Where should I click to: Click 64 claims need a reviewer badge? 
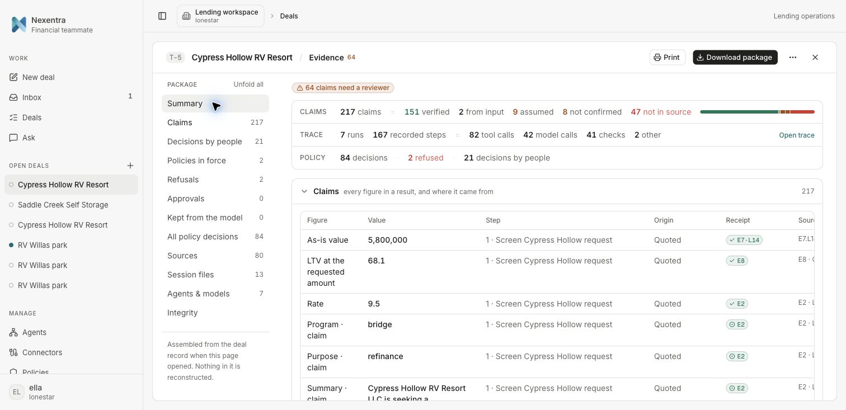click(343, 88)
